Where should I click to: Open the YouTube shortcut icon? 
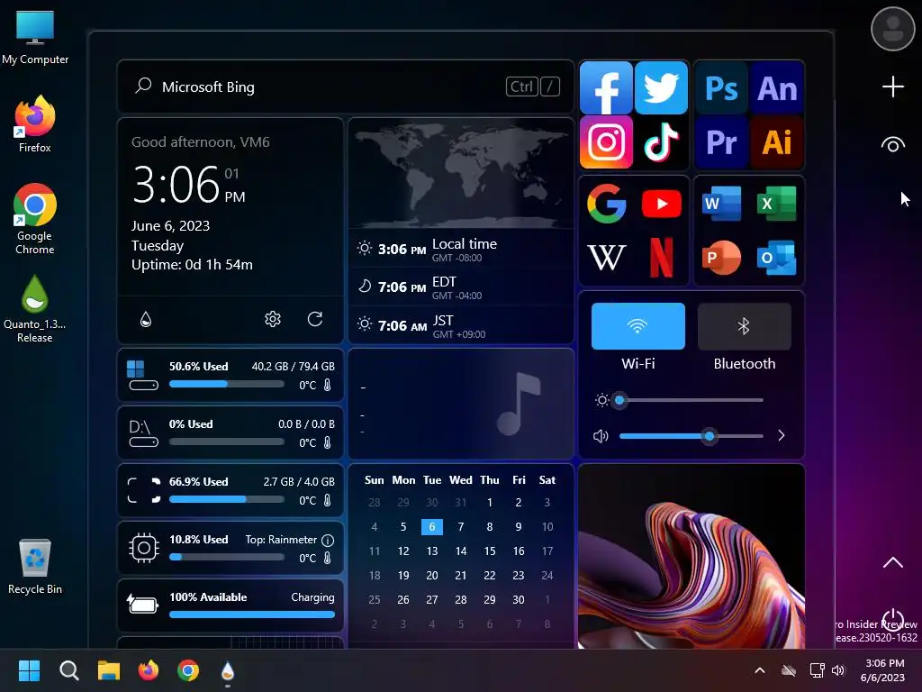pyautogui.click(x=662, y=204)
